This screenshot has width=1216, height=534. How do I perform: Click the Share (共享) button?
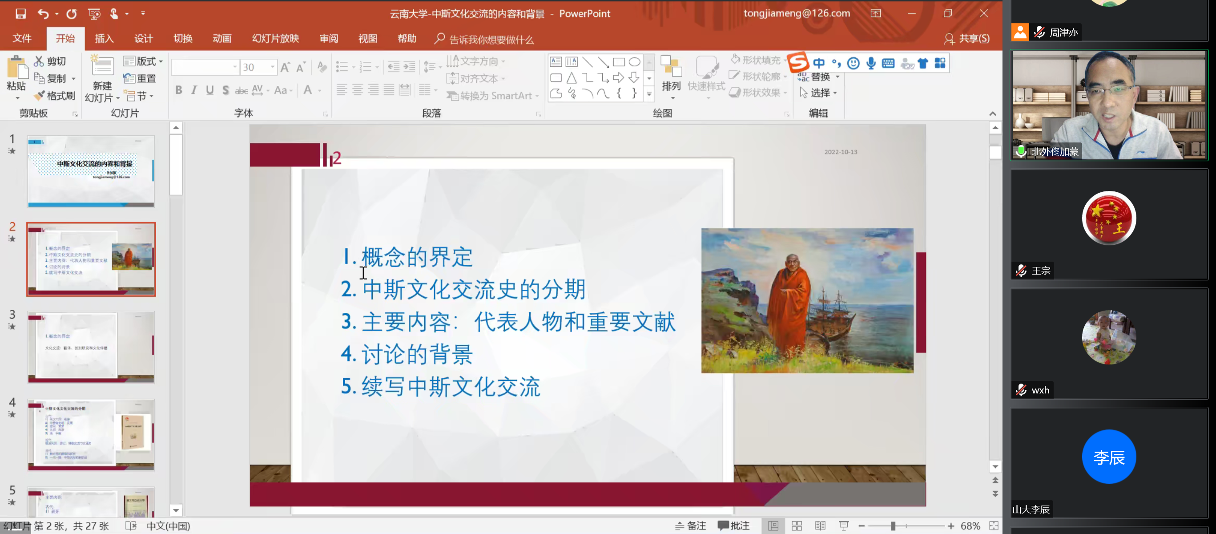coord(967,39)
